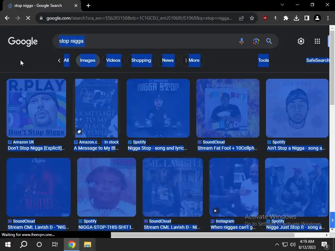Open Chrome three-dot menu
This screenshot has height=251, width=335.
point(328,18)
